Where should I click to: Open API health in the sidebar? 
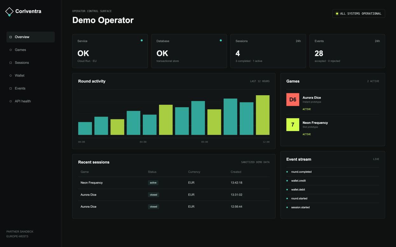point(31,101)
